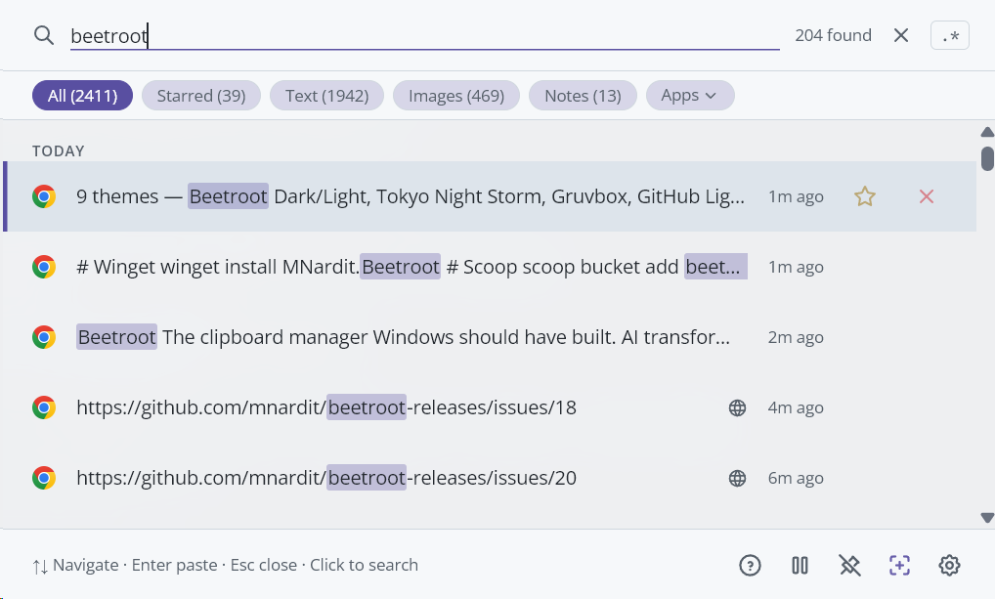
Task: Open settings via the gear icon
Action: click(x=949, y=565)
